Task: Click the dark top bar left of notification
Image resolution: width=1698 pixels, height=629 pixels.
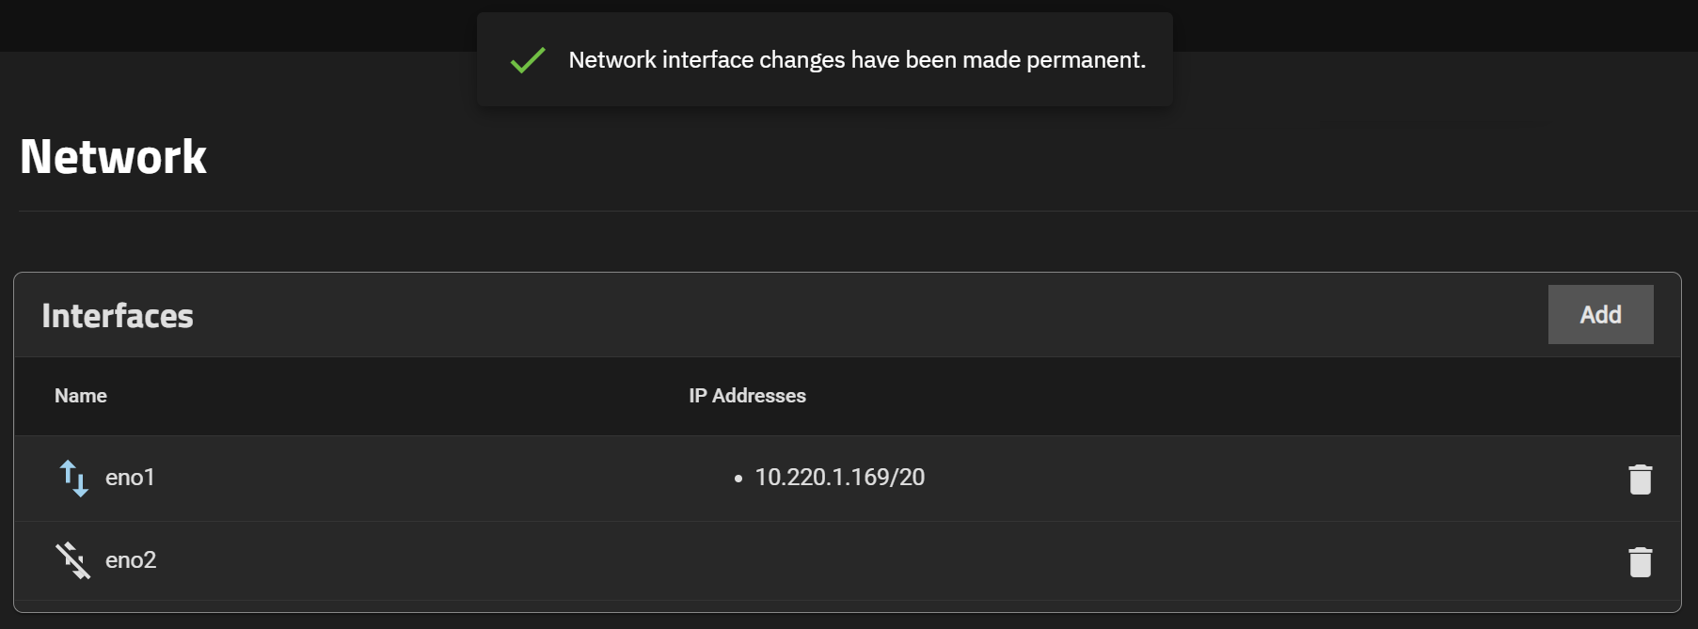Action: [235, 25]
